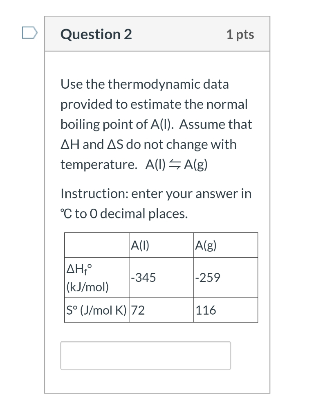Click inside the answer input box
314x419 pixels.
pos(146,355)
